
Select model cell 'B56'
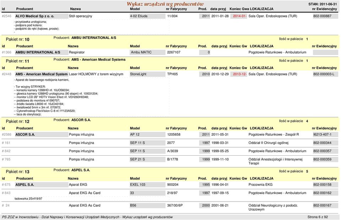click(147, 206)
